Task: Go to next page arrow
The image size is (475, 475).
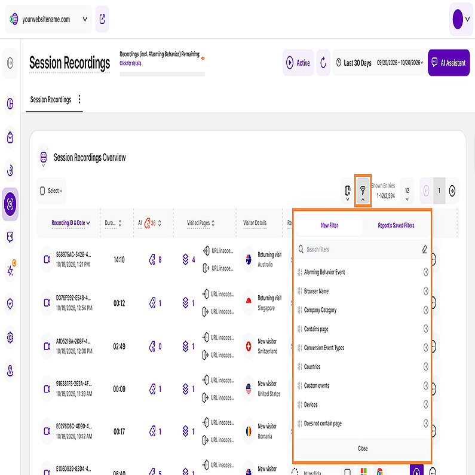Action: coord(452,191)
